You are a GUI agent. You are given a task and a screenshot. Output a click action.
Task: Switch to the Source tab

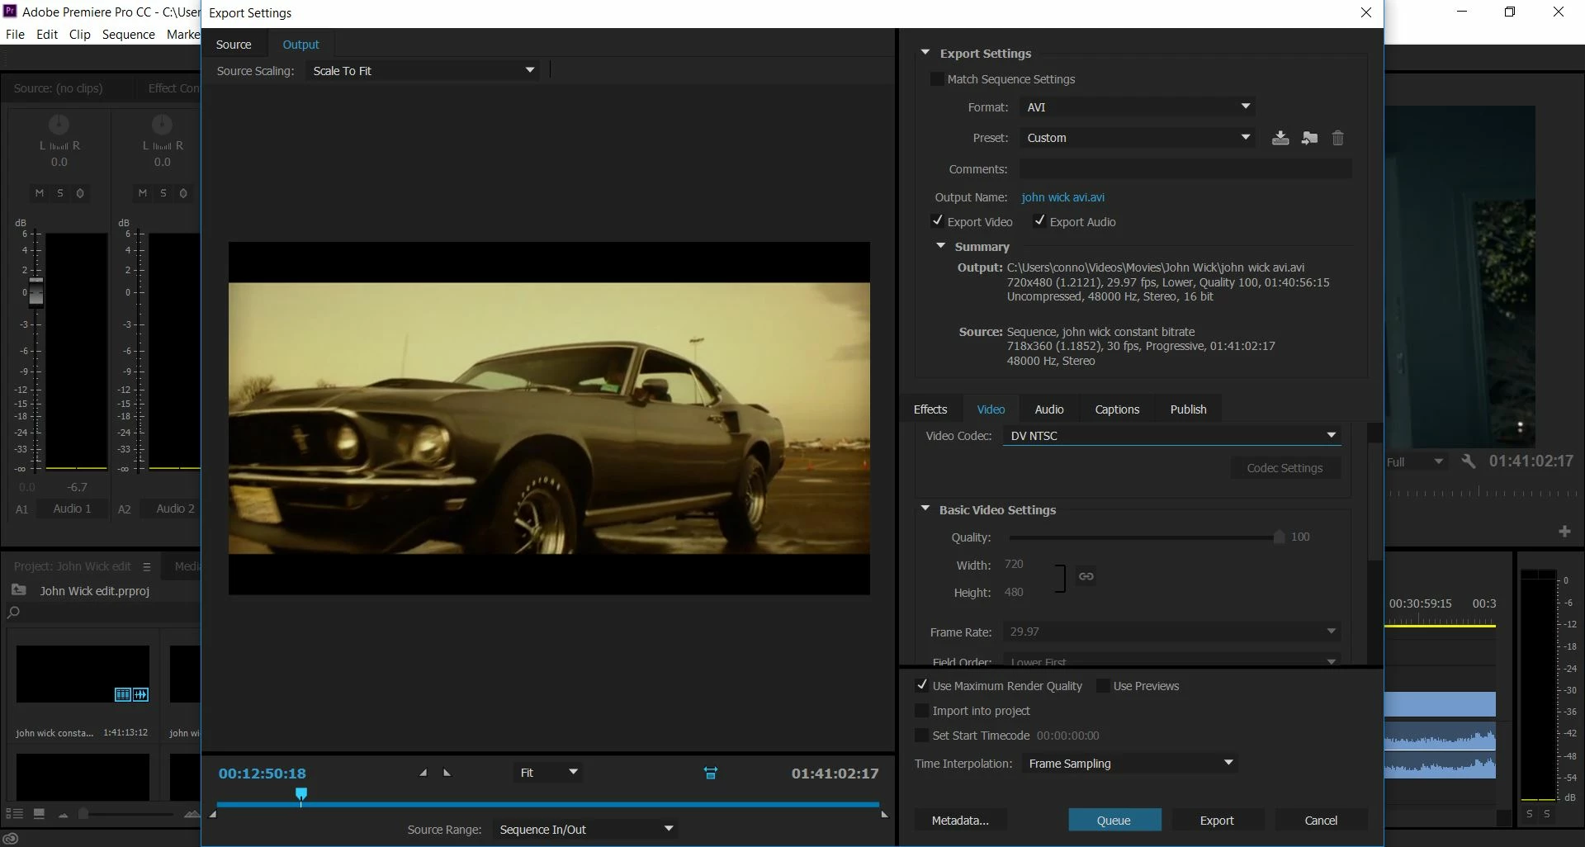tap(234, 45)
